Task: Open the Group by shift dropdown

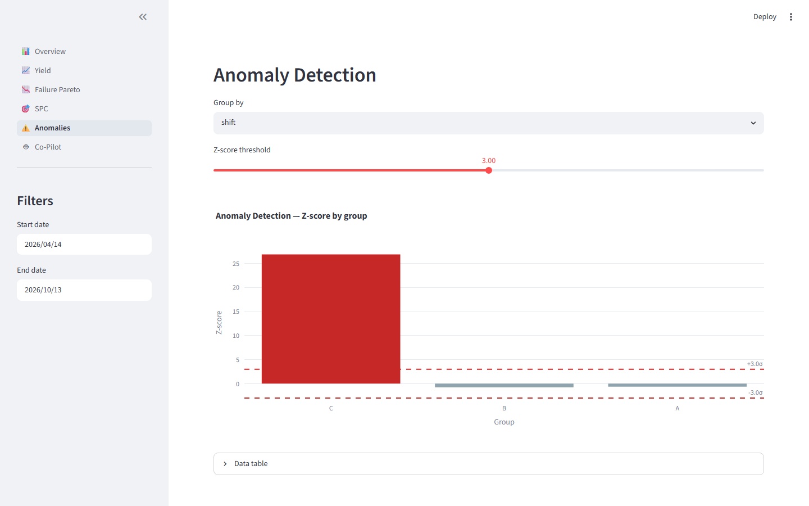Action: pos(489,123)
